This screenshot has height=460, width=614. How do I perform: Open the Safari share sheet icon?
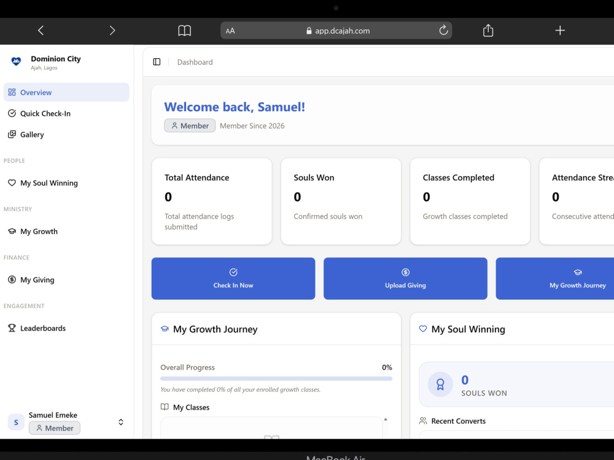click(x=488, y=30)
